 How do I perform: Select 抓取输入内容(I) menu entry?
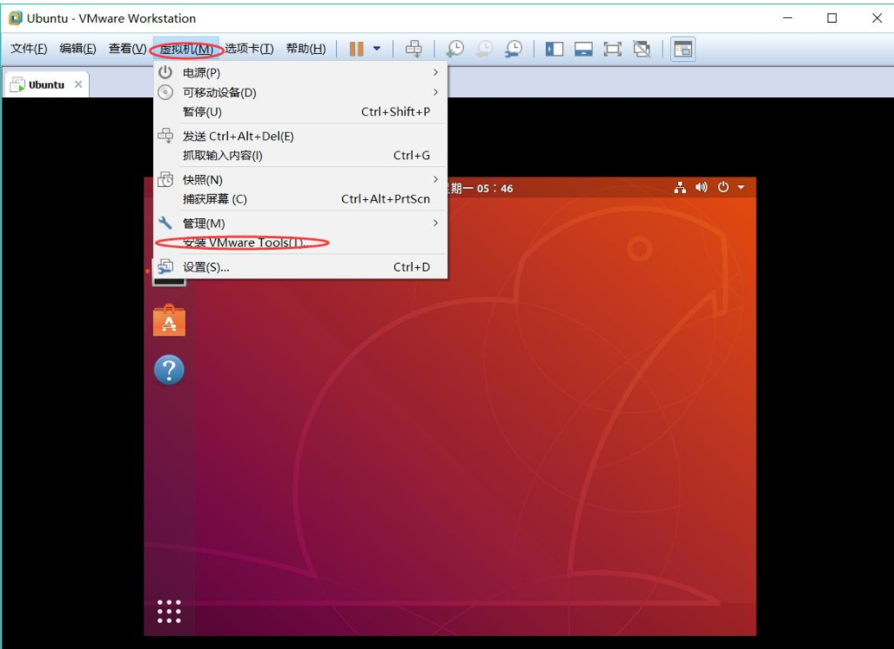[300, 156]
